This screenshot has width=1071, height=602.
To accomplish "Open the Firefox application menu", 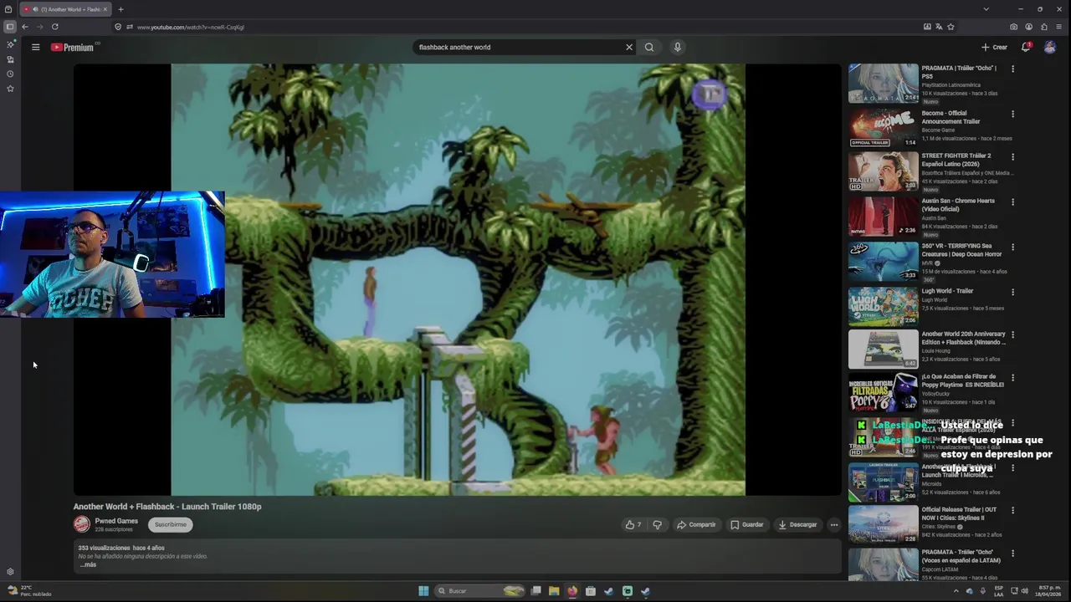I will pyautogui.click(x=1058, y=27).
